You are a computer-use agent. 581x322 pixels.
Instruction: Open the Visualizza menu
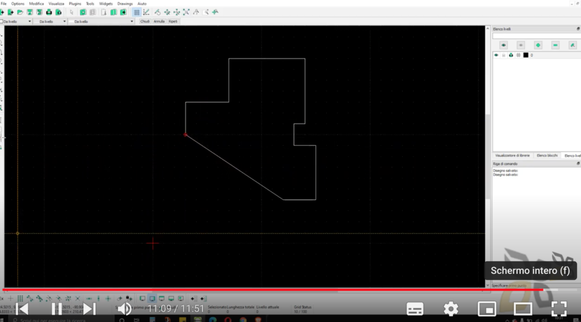(x=56, y=4)
